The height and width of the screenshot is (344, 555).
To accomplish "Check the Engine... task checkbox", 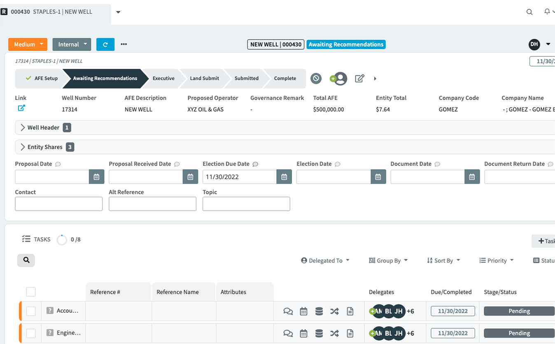I will coord(31,333).
